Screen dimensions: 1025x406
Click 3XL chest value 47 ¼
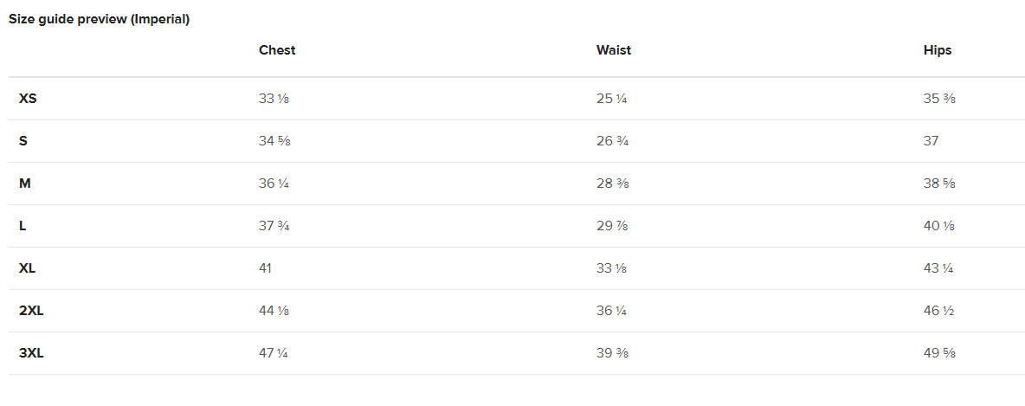(x=274, y=353)
